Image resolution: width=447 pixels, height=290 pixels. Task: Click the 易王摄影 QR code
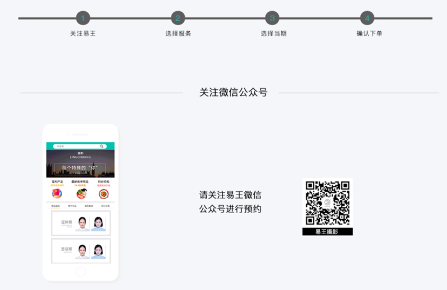point(327,204)
